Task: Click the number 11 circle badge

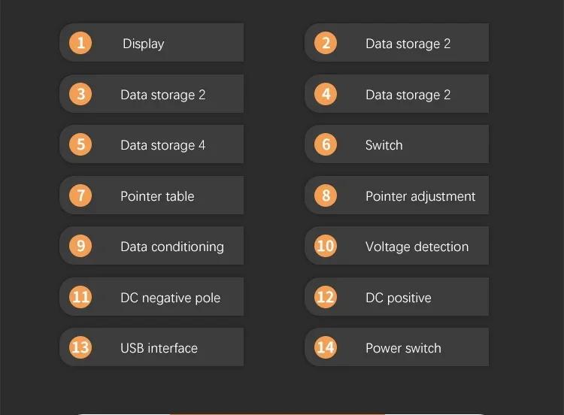Action: 80,297
